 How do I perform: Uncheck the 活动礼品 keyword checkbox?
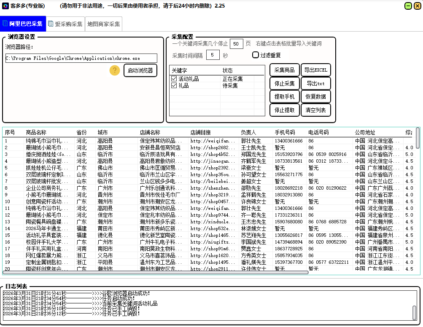tap(174, 79)
